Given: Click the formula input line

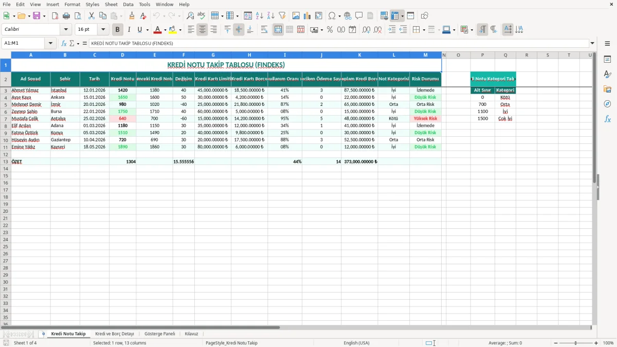Looking at the screenshot, I should (x=338, y=43).
